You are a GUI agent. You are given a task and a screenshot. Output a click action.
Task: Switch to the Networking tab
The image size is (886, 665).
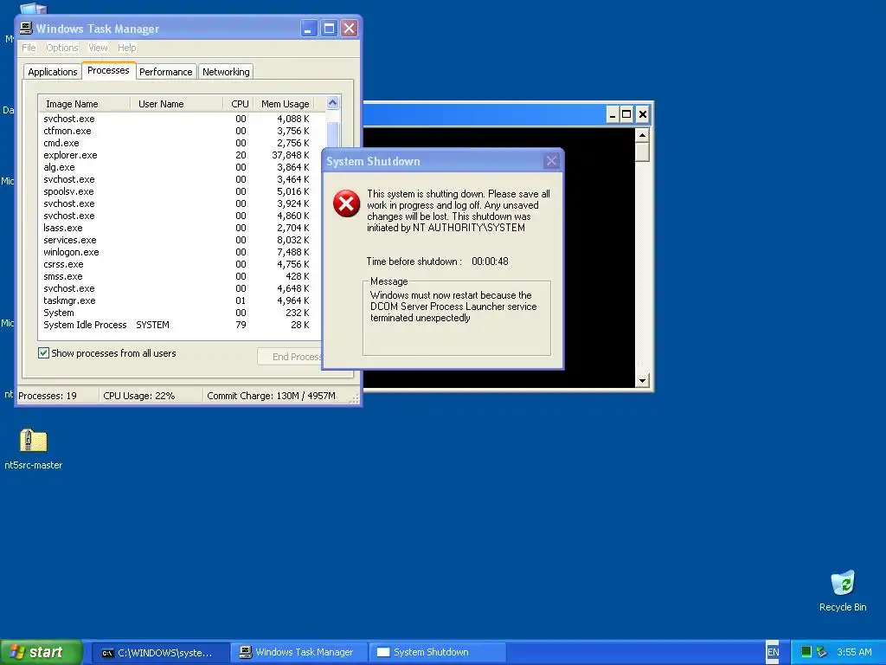point(226,72)
